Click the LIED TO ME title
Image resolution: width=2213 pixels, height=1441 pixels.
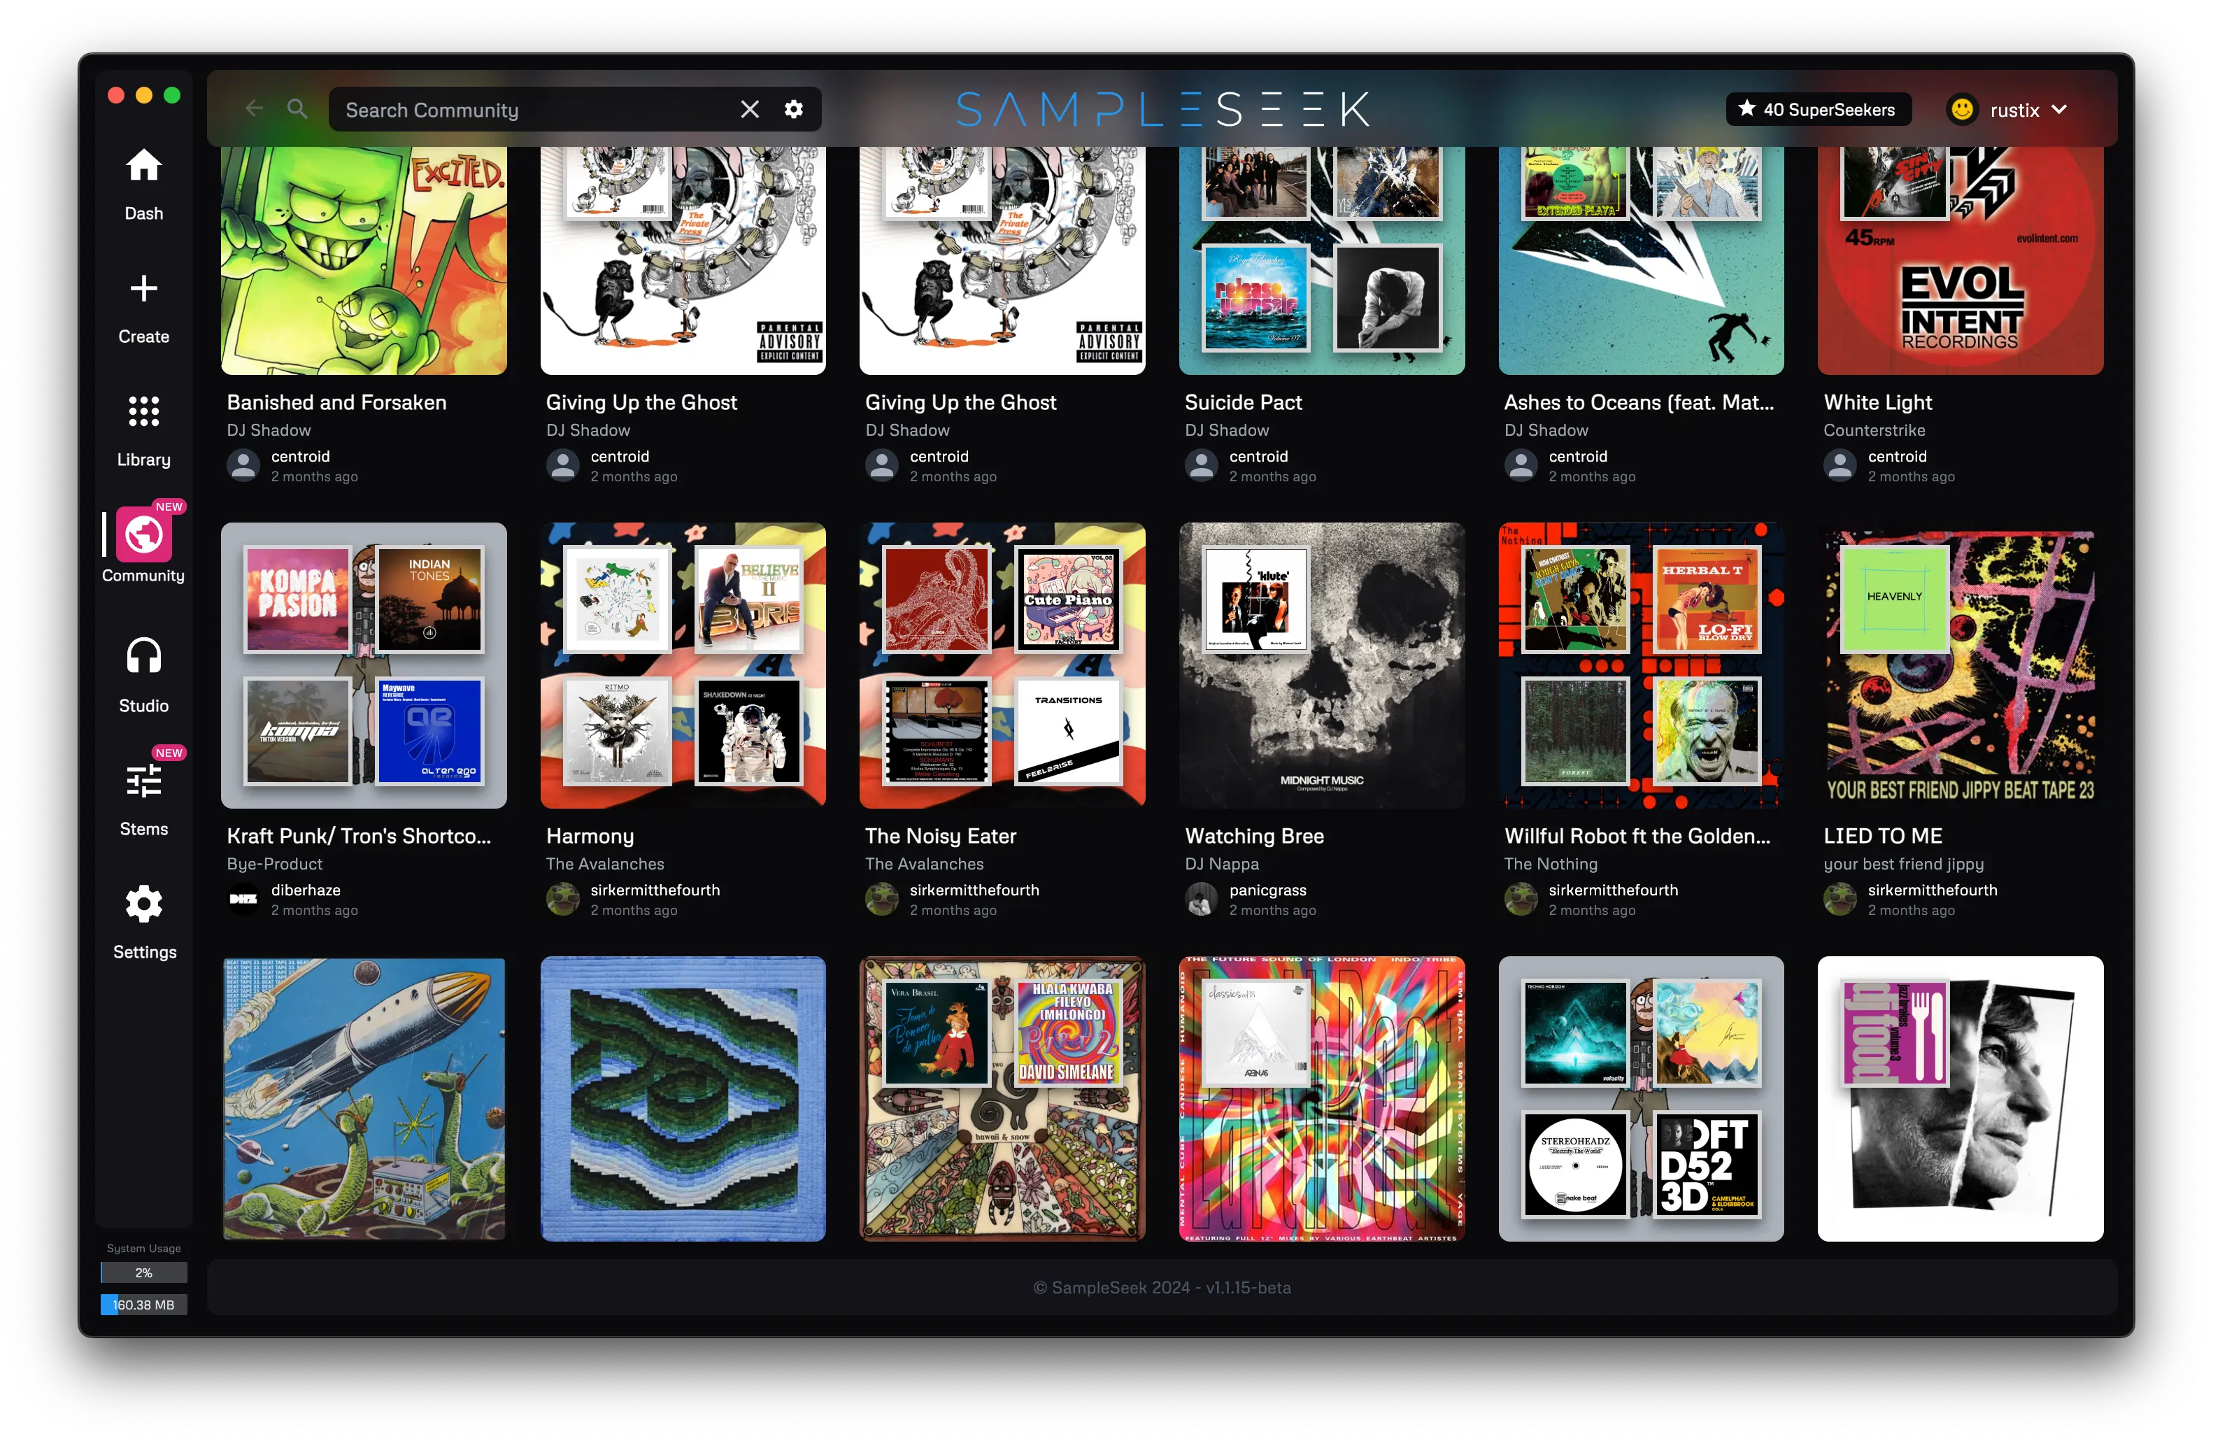point(1882,836)
